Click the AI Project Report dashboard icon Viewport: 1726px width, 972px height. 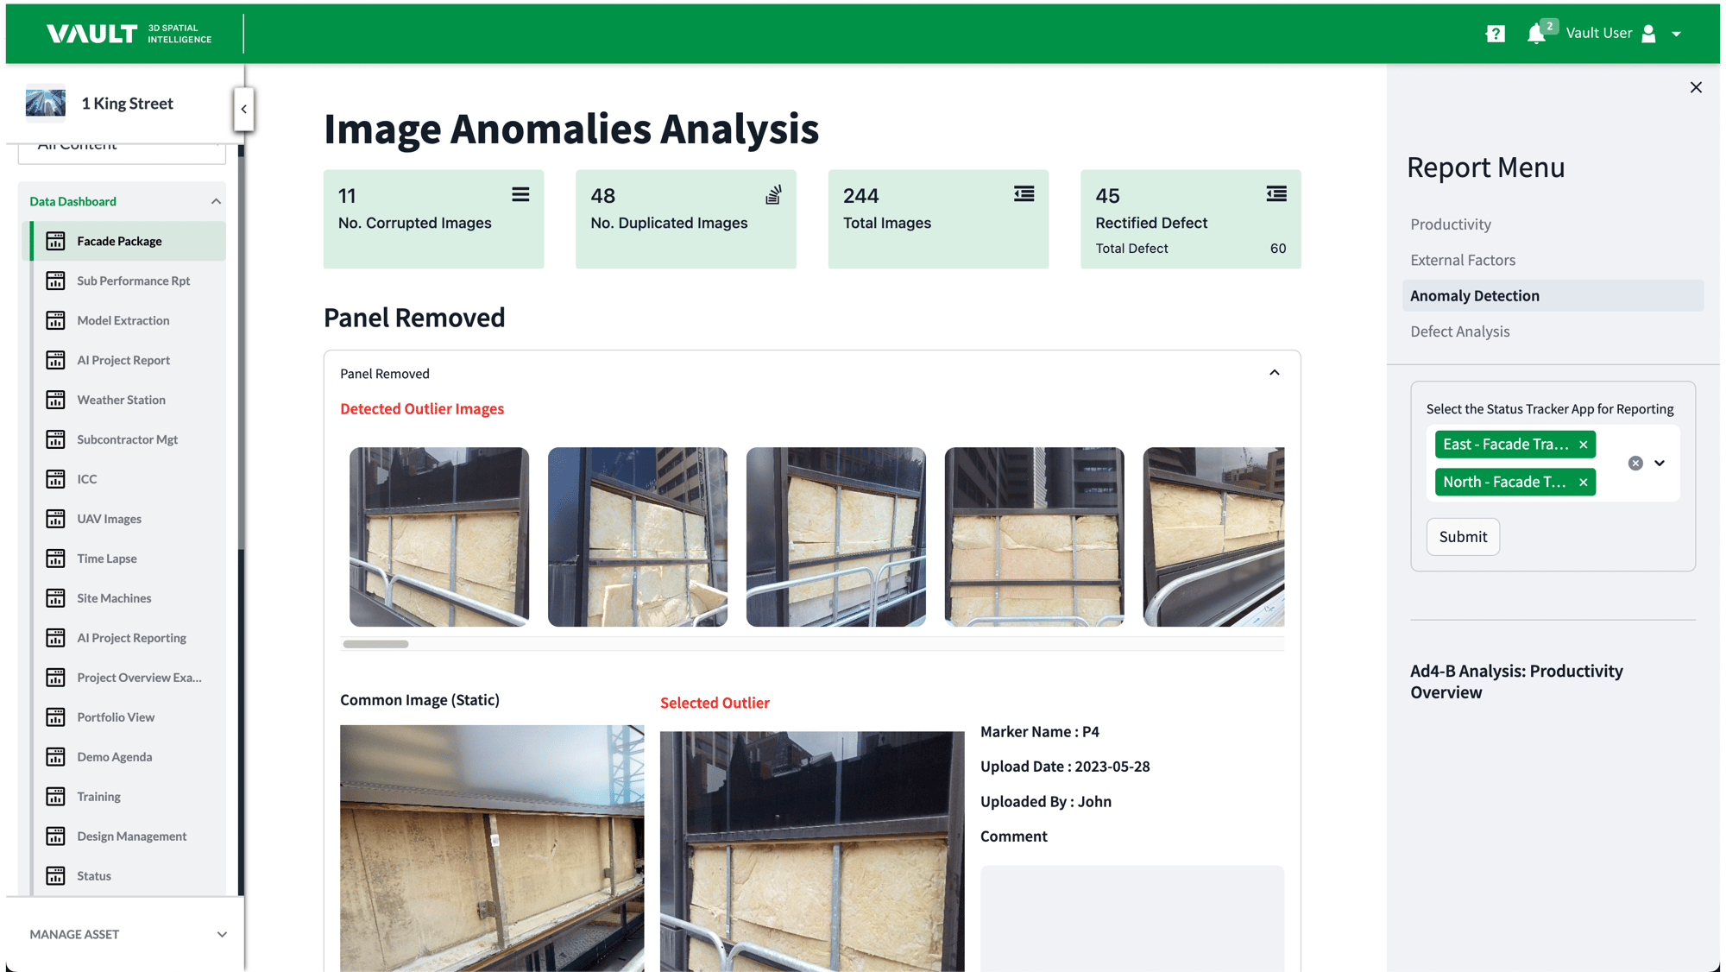[x=55, y=360]
